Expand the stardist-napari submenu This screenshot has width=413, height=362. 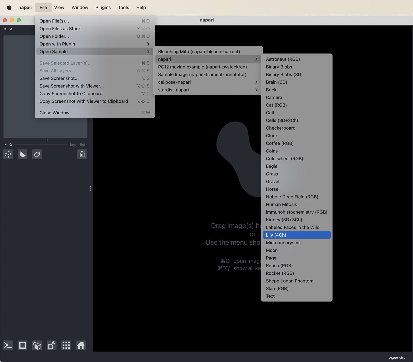[208, 90]
